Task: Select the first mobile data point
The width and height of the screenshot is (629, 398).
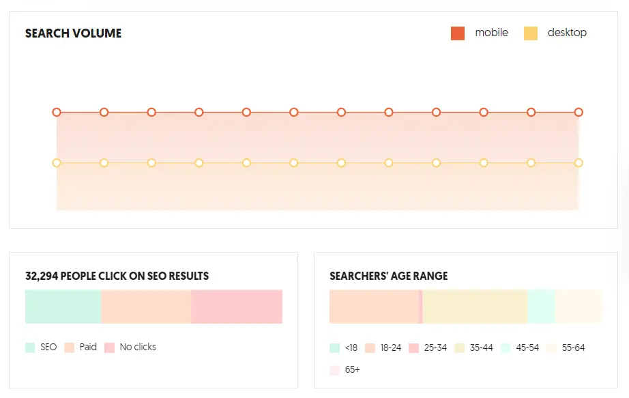Action: (57, 112)
